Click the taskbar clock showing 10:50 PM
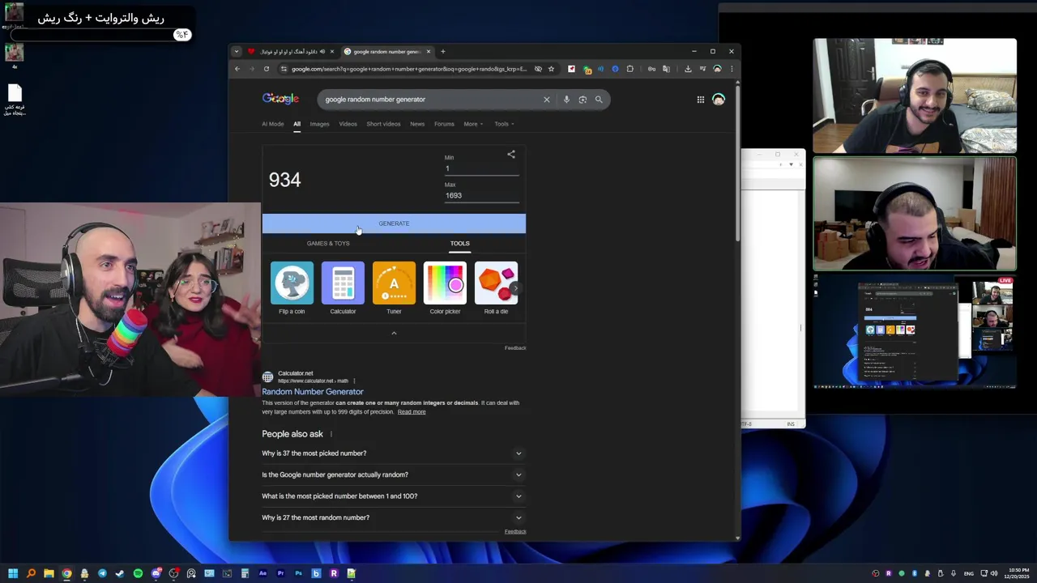 pyautogui.click(x=1018, y=573)
